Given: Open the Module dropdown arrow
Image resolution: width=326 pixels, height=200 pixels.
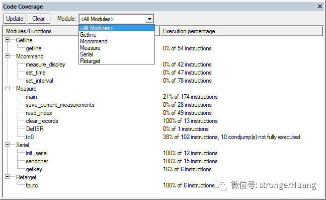Looking at the screenshot, I should click(x=149, y=19).
